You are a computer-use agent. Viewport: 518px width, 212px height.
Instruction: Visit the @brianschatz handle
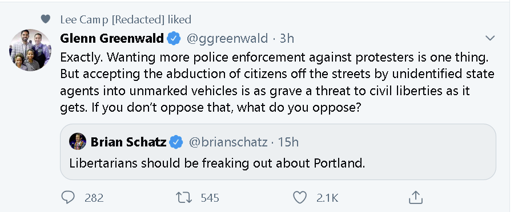tap(228, 142)
